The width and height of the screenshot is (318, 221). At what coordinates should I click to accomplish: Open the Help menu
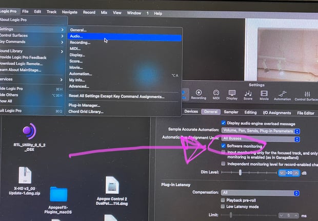point(158,13)
